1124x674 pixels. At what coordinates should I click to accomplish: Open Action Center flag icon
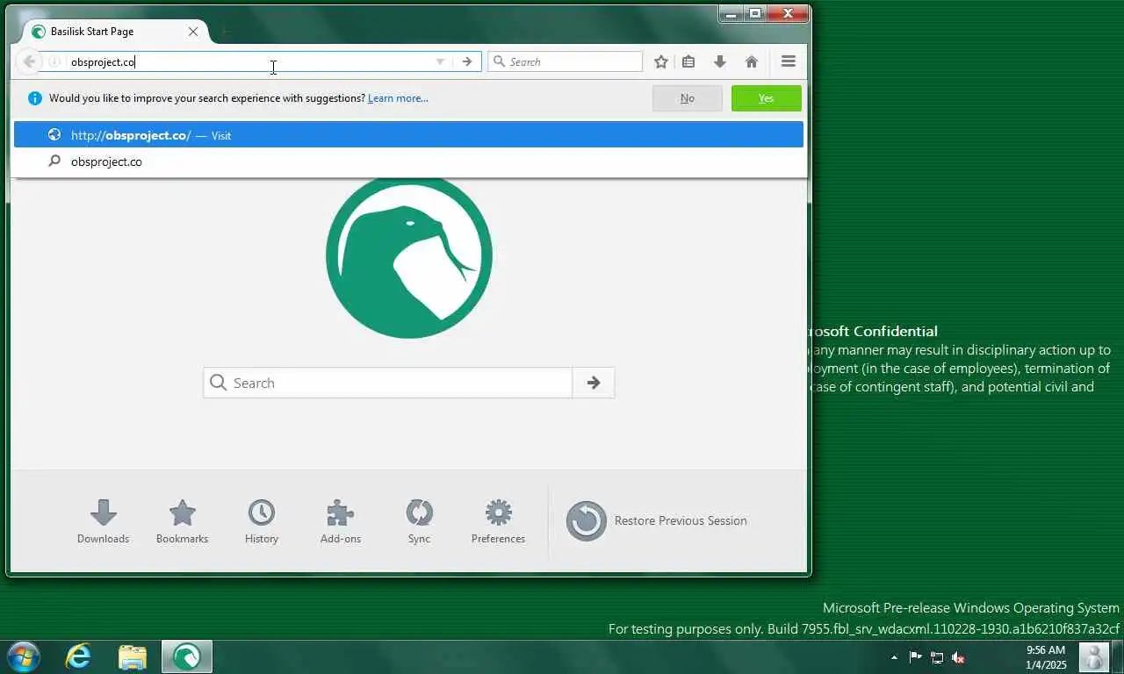click(915, 657)
